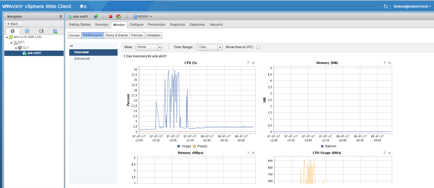This screenshot has width=434, height=188.
Task: Collapse the CL1 cluster tree node
Action: 16,48
